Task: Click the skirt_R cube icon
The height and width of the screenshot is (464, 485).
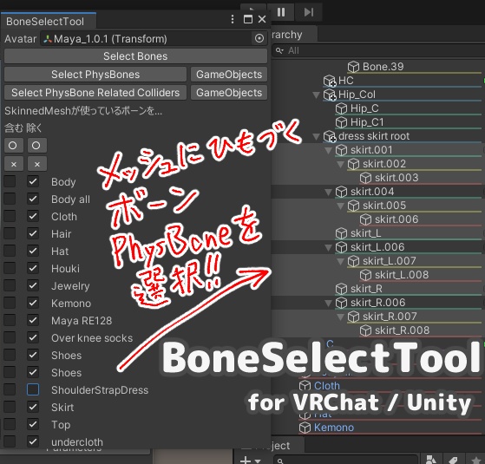Action: click(341, 289)
